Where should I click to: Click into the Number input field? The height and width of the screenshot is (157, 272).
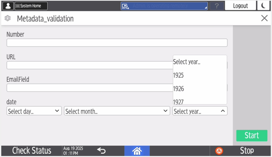(x=117, y=43)
